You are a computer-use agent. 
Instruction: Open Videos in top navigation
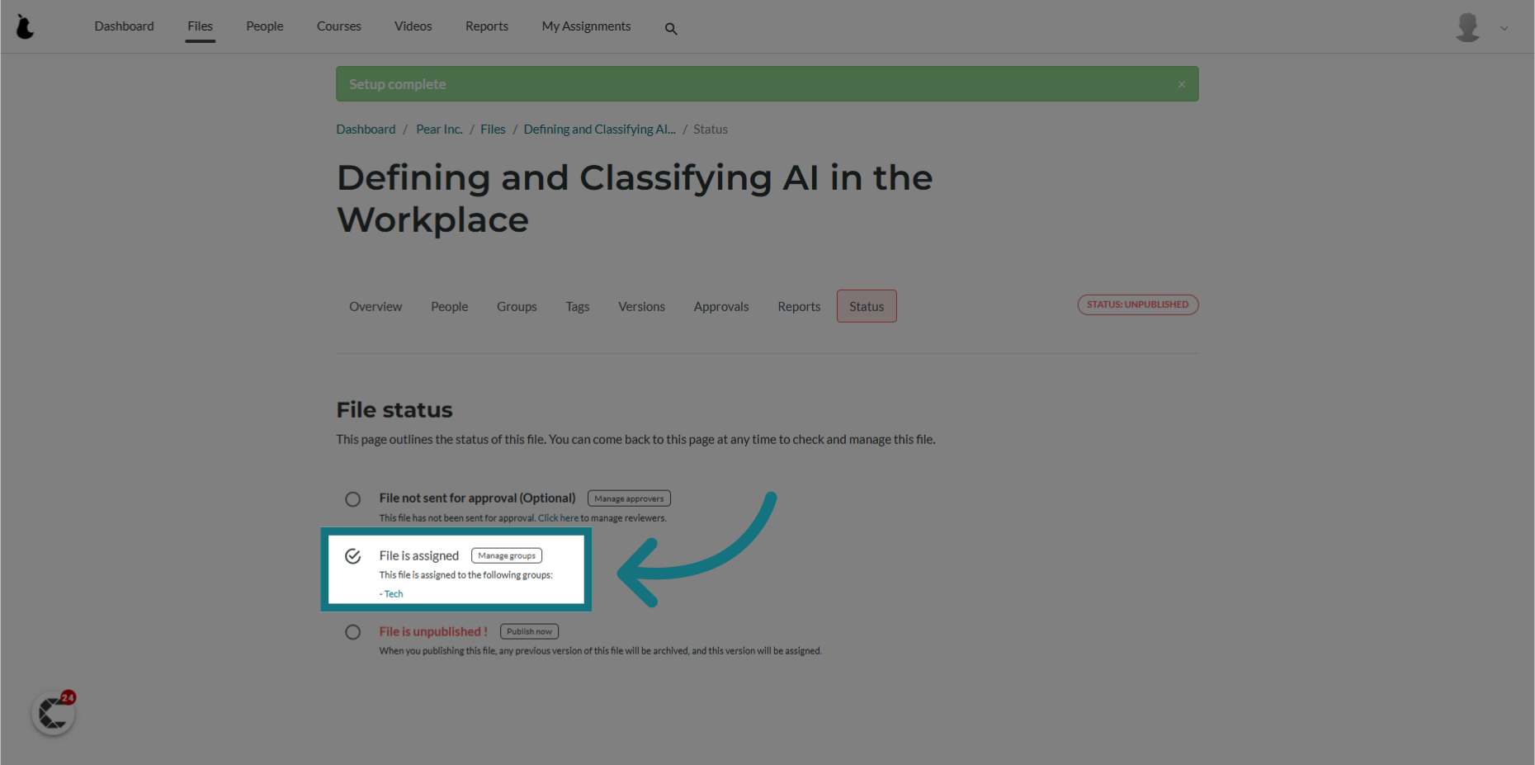pyautogui.click(x=413, y=26)
